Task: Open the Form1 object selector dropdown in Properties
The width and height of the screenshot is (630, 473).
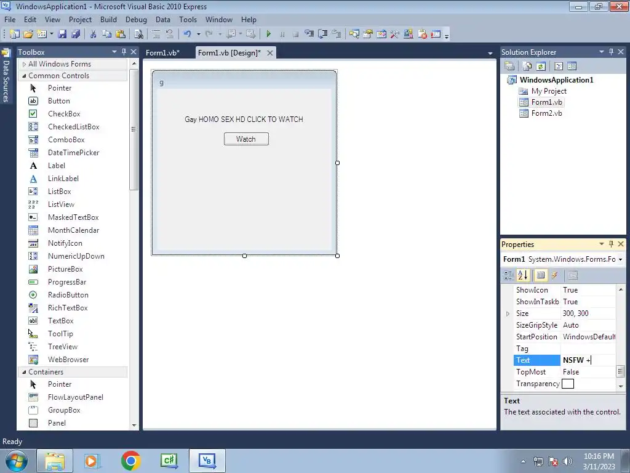Action: [620, 259]
